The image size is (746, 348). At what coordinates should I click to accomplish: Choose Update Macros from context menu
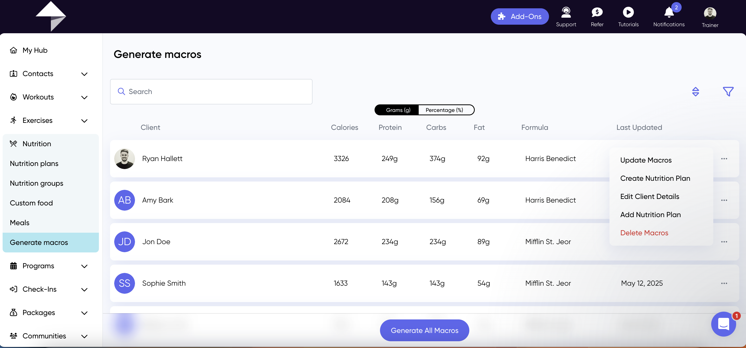coord(646,160)
